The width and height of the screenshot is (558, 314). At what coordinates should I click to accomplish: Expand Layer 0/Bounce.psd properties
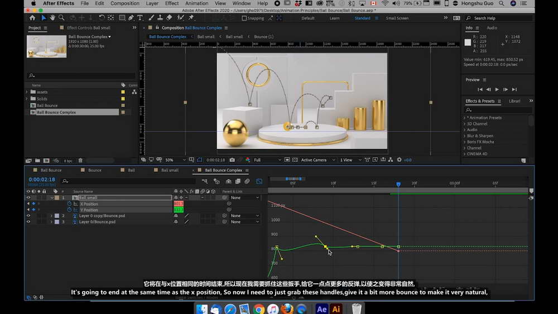pyautogui.click(x=51, y=222)
